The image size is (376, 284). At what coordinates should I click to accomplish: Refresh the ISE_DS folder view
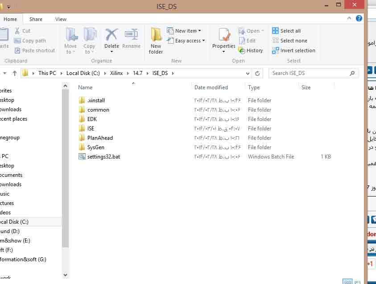point(257,74)
